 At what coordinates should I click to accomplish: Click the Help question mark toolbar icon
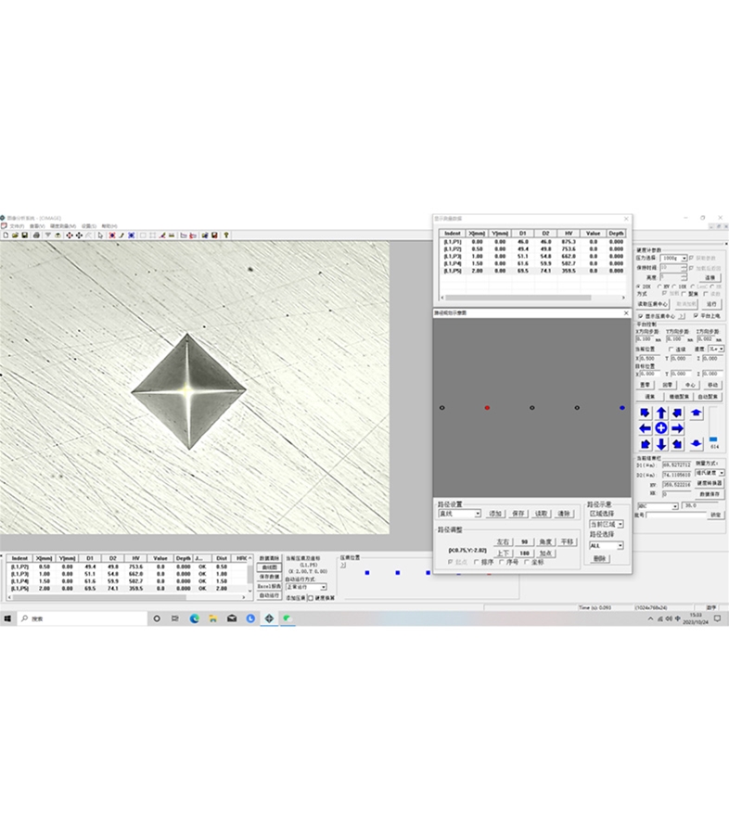pos(226,235)
